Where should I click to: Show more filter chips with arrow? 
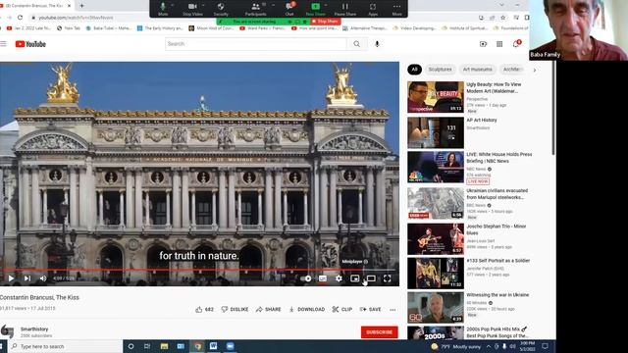[535, 70]
